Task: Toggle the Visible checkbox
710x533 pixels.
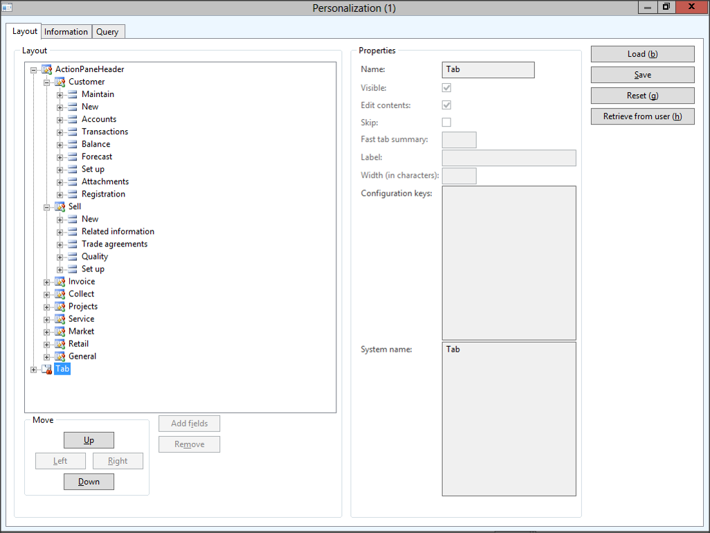Action: [446, 88]
